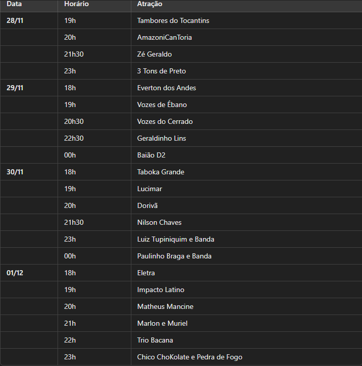Click Impacto Latino
The width and height of the screenshot is (362, 366).
click(161, 290)
